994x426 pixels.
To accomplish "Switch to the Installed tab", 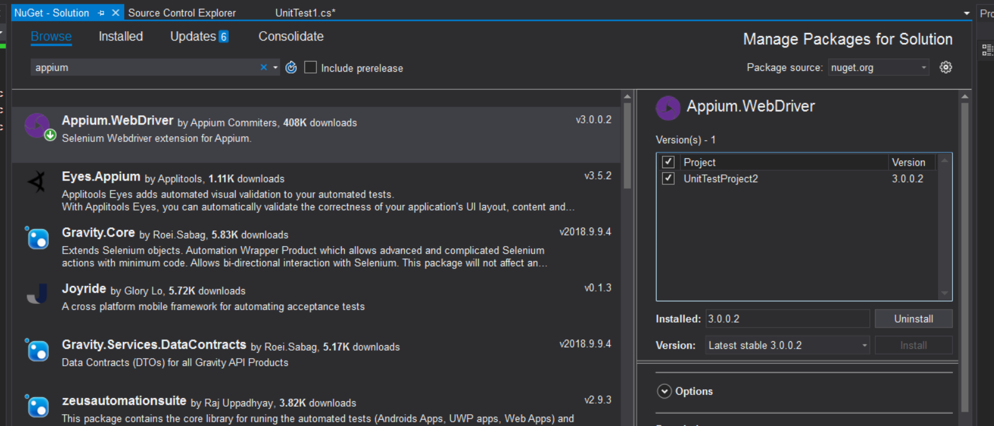I will [121, 37].
